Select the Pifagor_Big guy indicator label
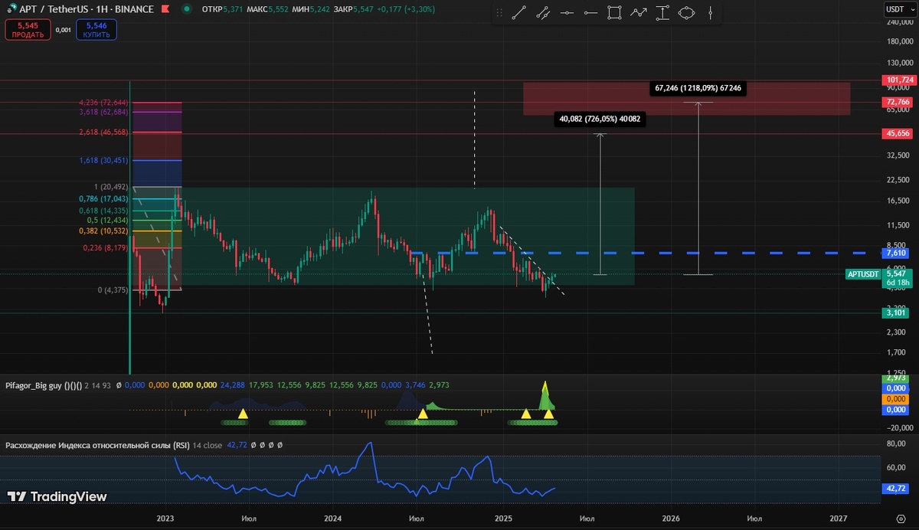The image size is (919, 530). 42,385
